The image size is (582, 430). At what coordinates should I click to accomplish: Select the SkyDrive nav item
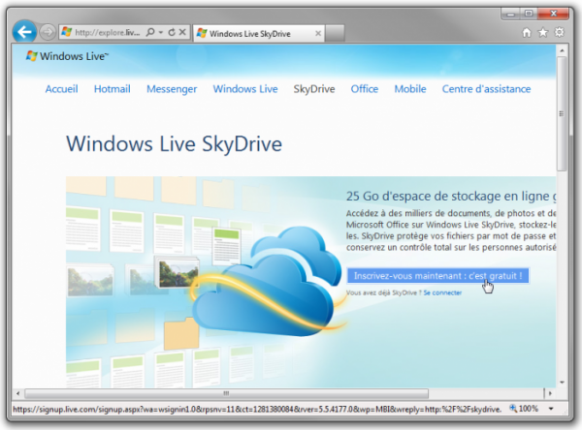tap(314, 89)
